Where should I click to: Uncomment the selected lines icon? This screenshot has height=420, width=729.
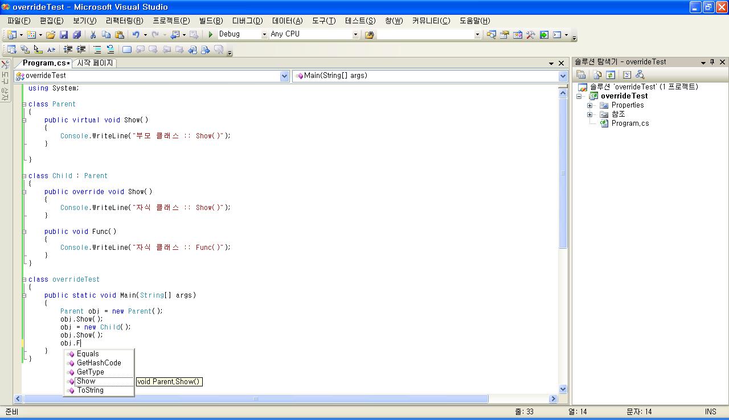pyautogui.click(x=110, y=50)
